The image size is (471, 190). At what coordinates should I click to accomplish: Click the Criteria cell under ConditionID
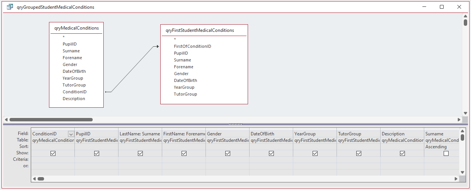53,160
